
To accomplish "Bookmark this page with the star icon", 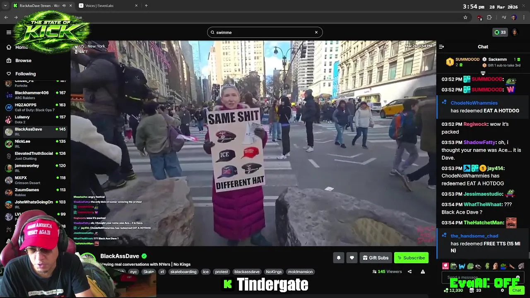I will click(x=465, y=17).
